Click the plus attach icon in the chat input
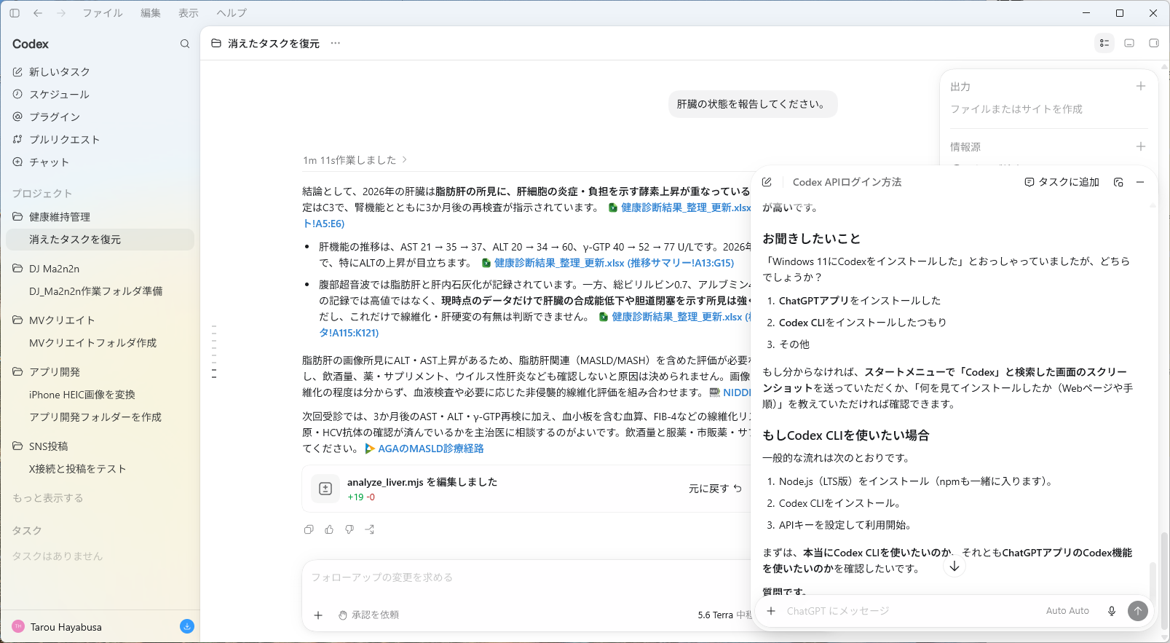 (771, 611)
